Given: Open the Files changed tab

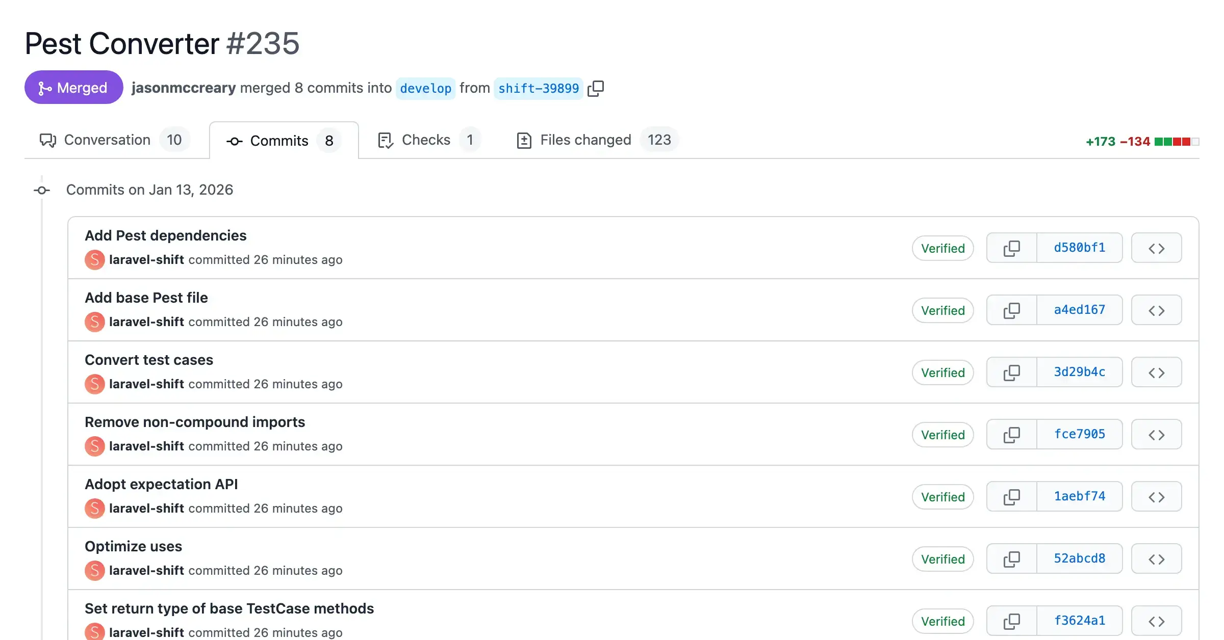Looking at the screenshot, I should pyautogui.click(x=585, y=140).
